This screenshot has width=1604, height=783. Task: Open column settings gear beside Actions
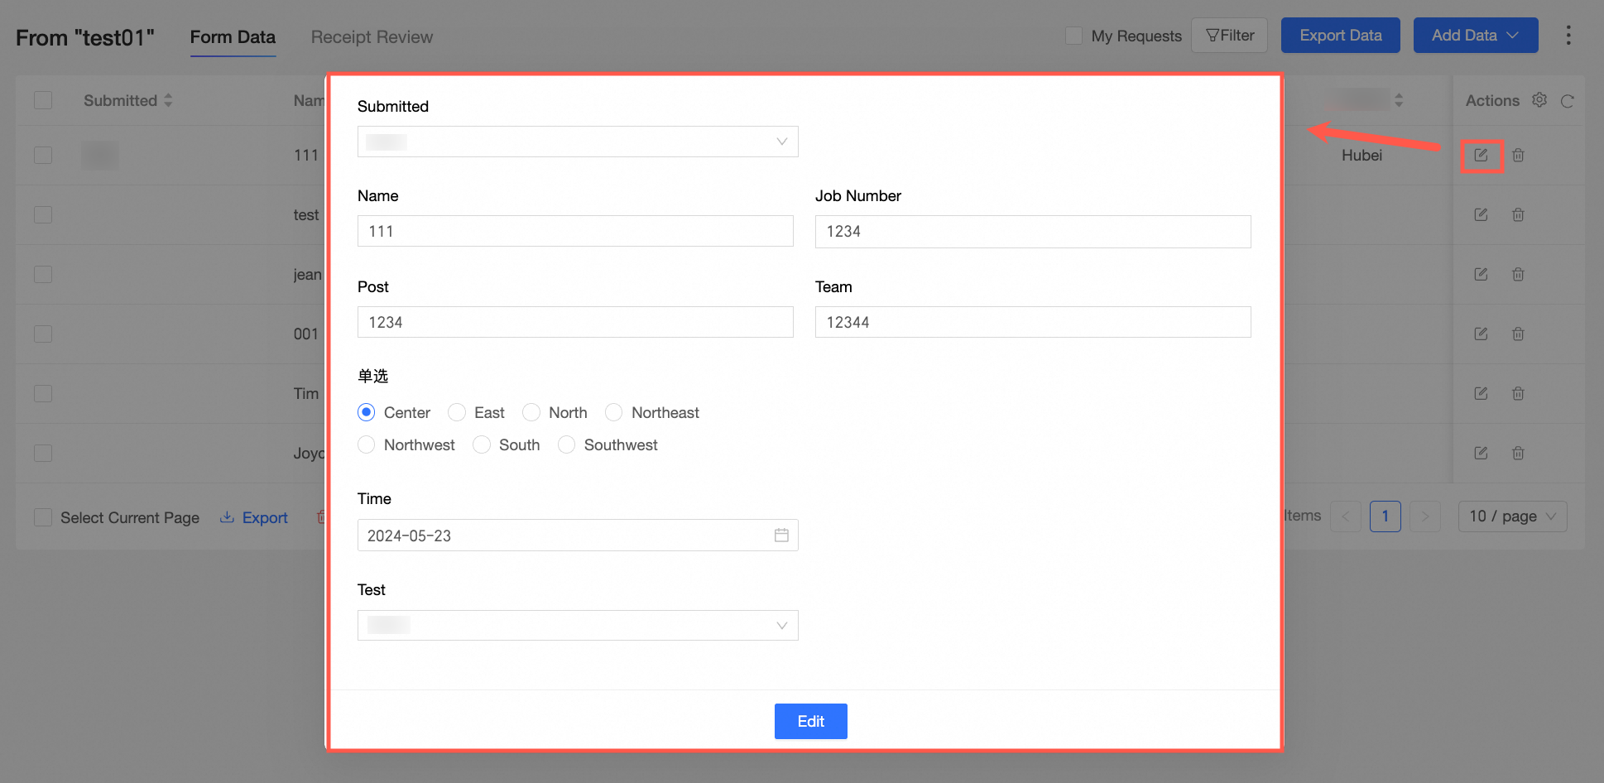[x=1539, y=100]
